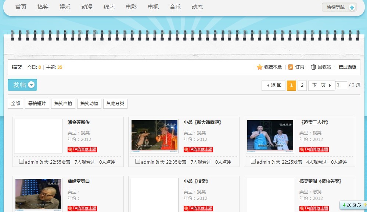The width and height of the screenshot is (367, 212).
Task: Click 4人观看过 under 《追妻三人行》
Action: click(316, 162)
